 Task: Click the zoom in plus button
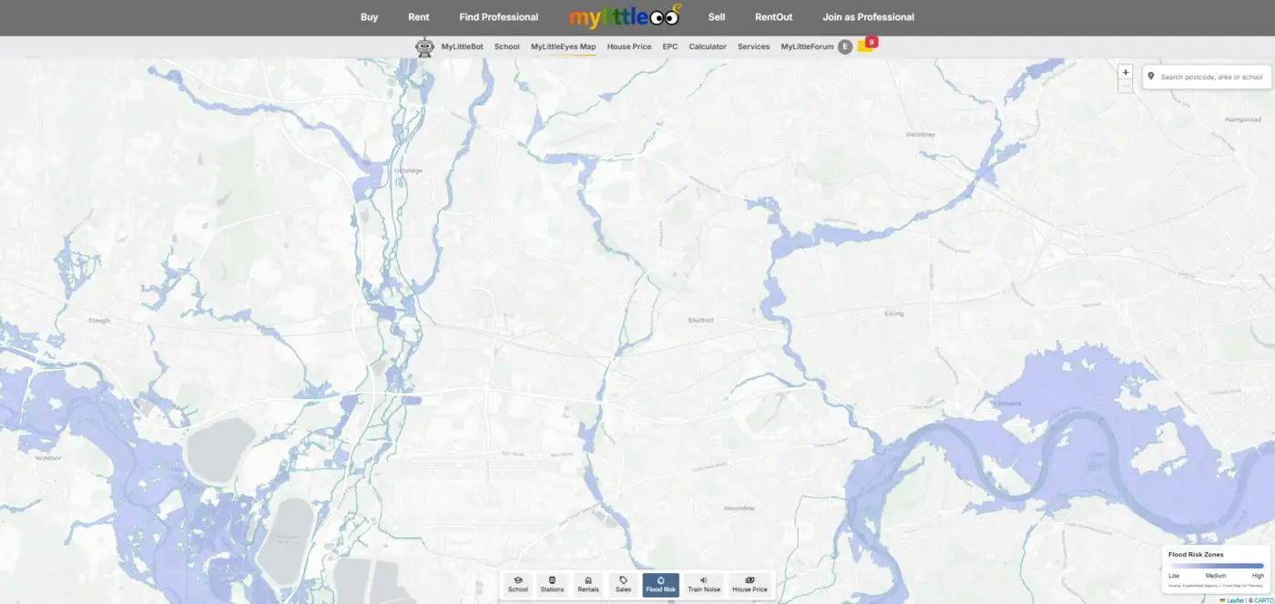[1126, 71]
